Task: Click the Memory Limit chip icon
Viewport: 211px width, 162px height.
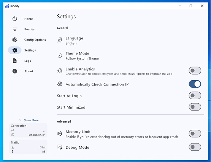Action: pyautogui.click(x=60, y=134)
